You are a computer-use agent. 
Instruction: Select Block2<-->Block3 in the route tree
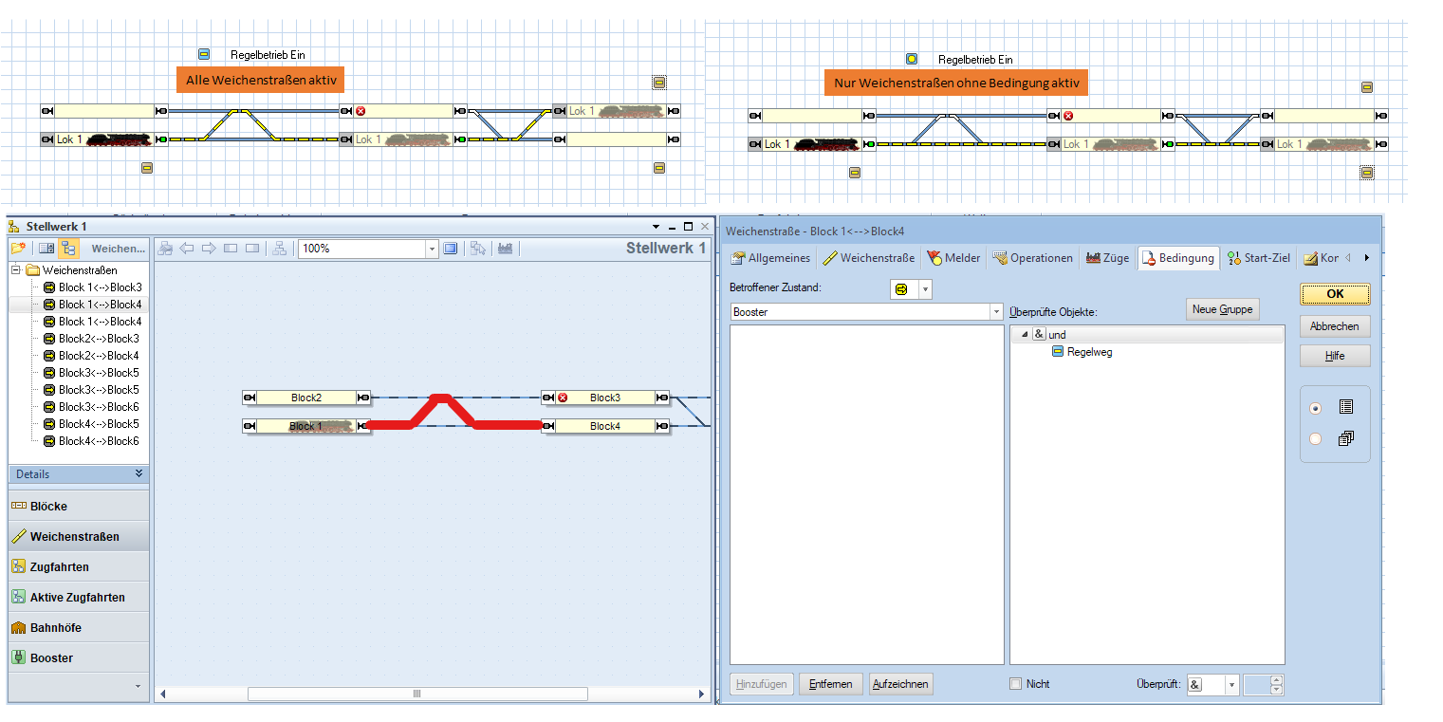point(98,339)
